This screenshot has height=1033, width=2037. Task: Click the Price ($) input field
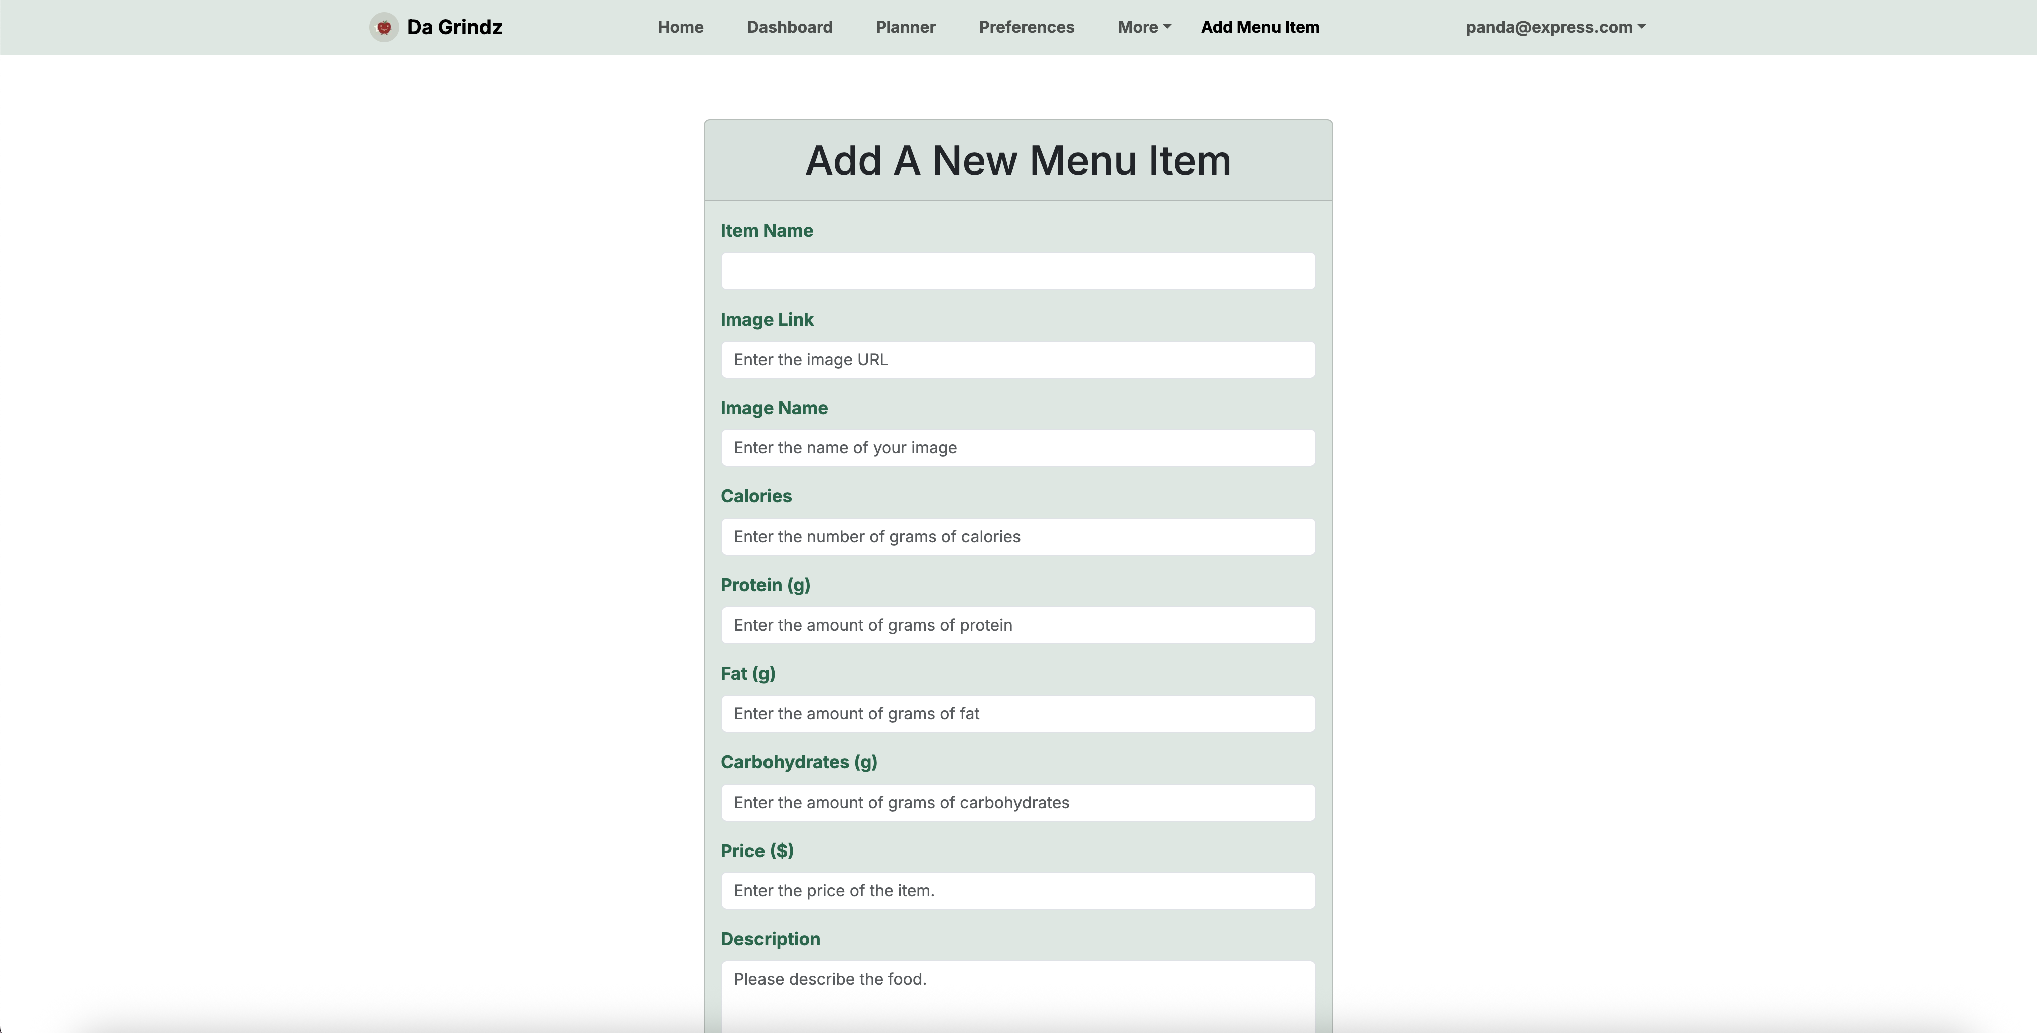click(1017, 891)
